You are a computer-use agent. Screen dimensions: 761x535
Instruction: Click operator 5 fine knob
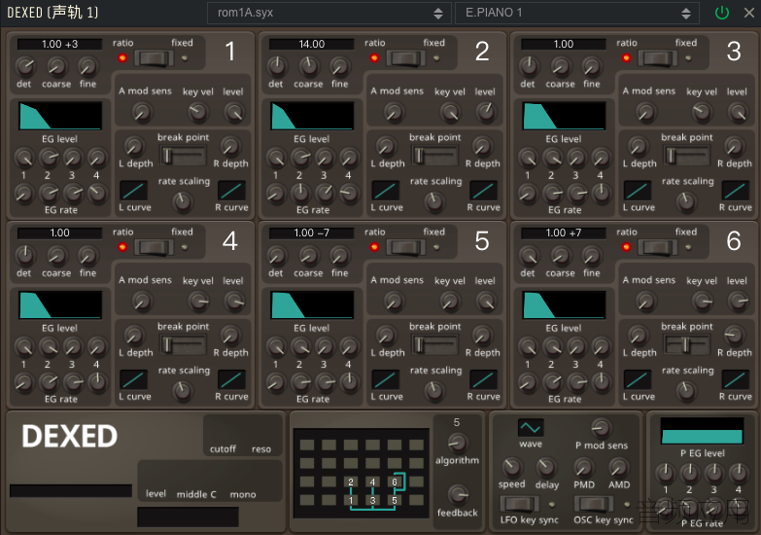point(340,256)
